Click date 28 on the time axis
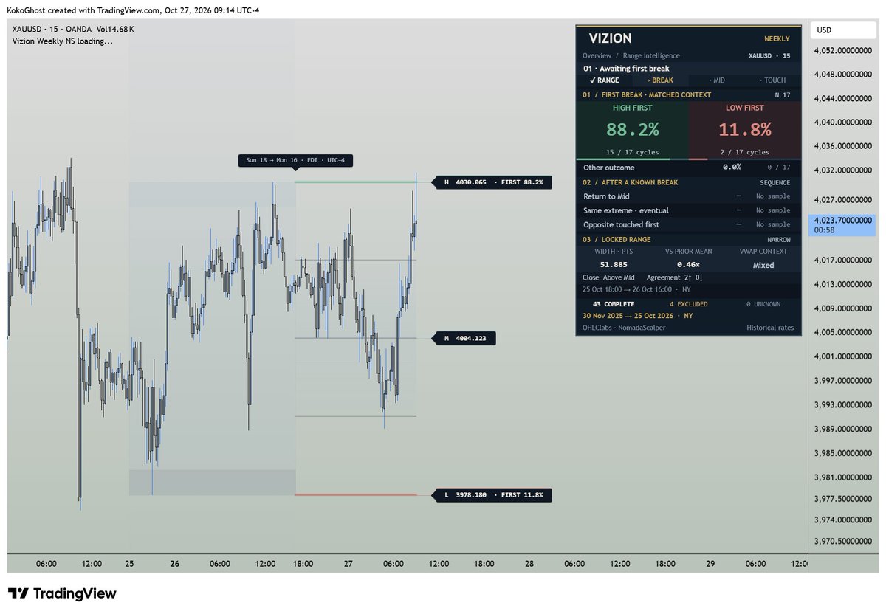The image size is (886, 614). (x=529, y=564)
